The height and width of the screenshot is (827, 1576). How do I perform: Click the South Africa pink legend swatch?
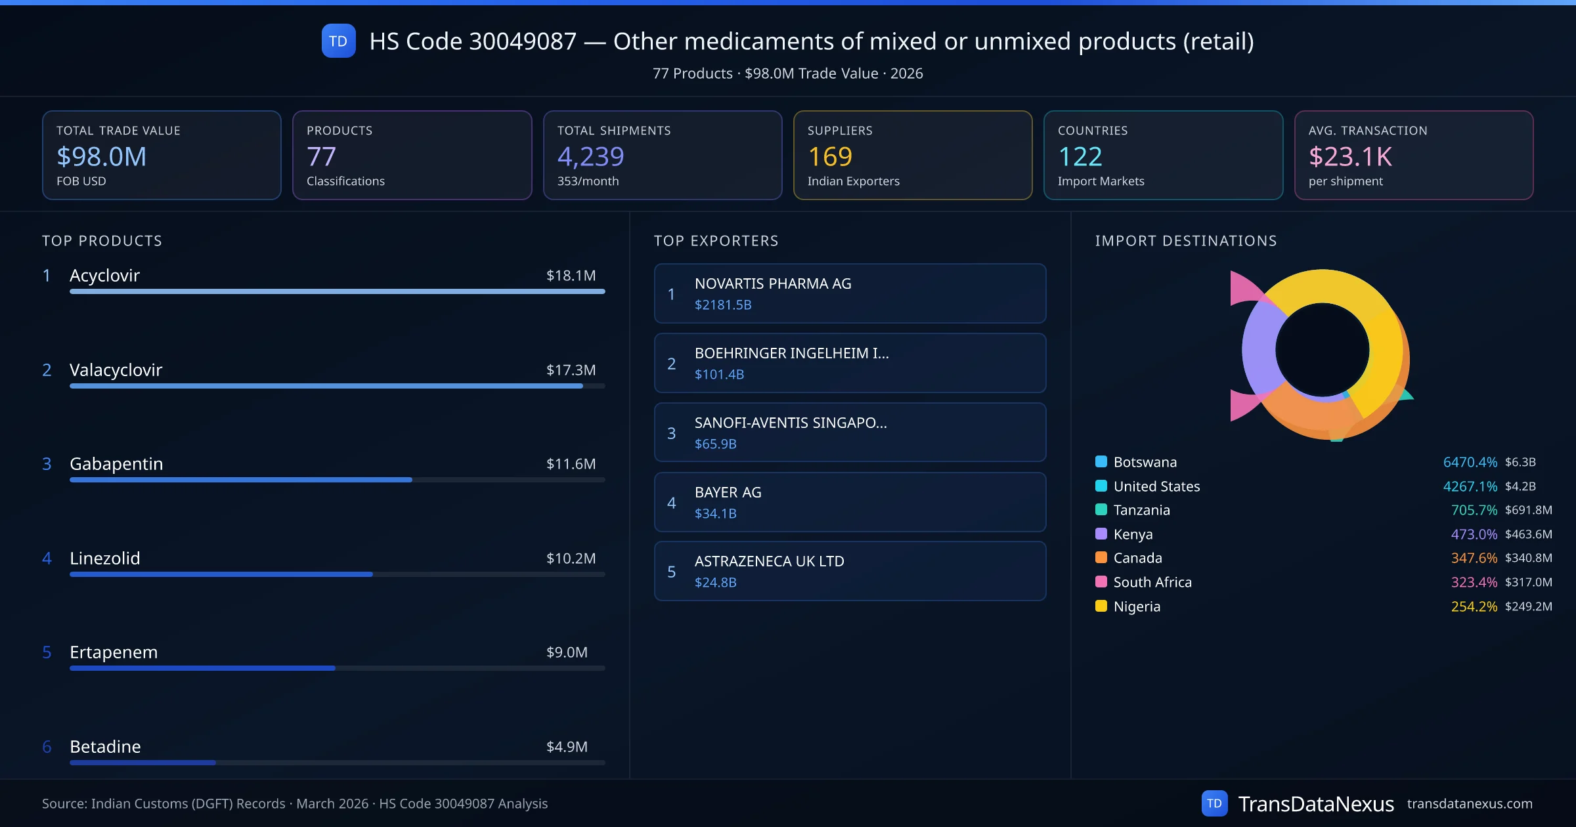coord(1101,582)
